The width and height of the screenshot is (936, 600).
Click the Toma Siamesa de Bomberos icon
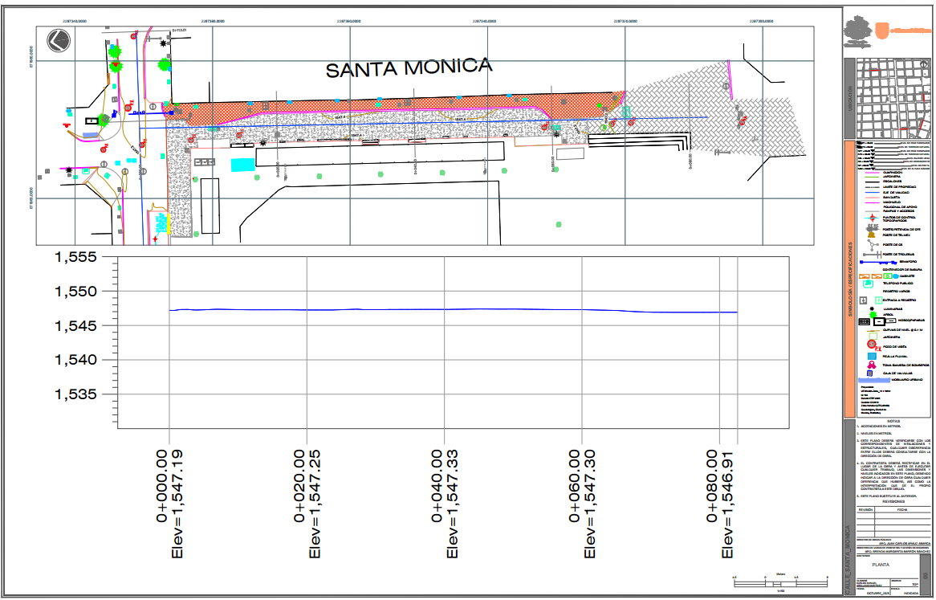tap(871, 365)
